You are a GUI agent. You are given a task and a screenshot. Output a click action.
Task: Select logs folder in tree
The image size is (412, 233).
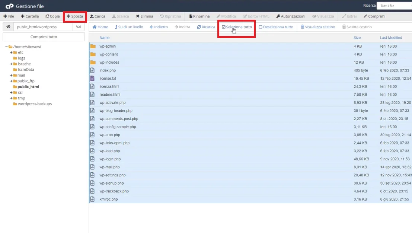pos(22,58)
